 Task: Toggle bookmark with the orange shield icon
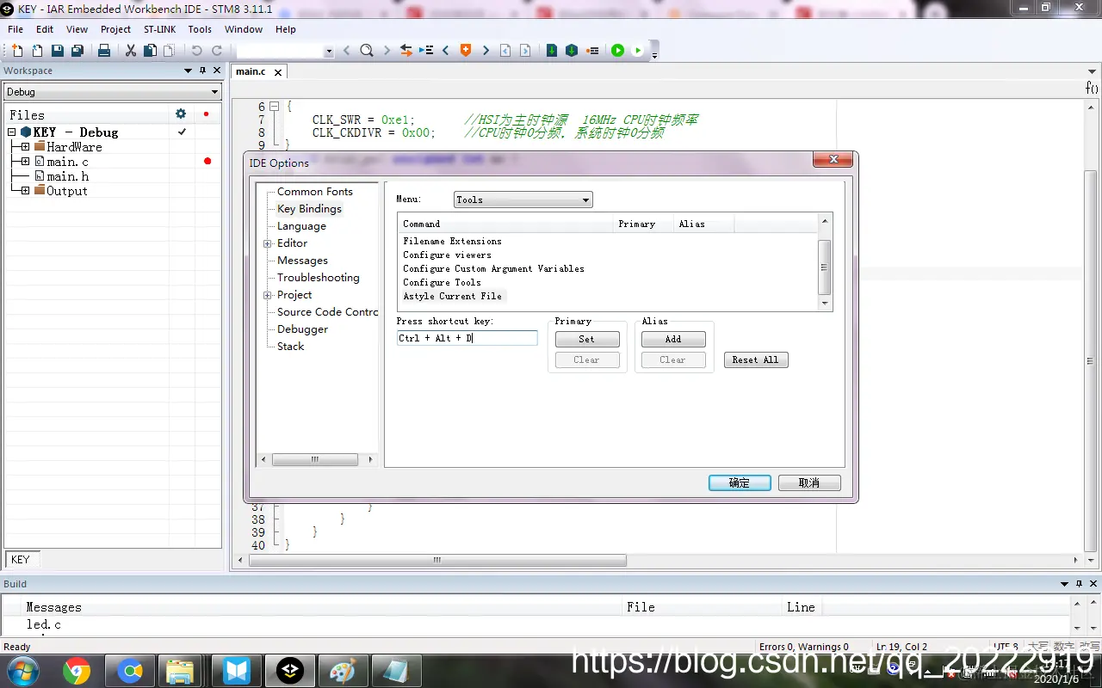coord(466,51)
